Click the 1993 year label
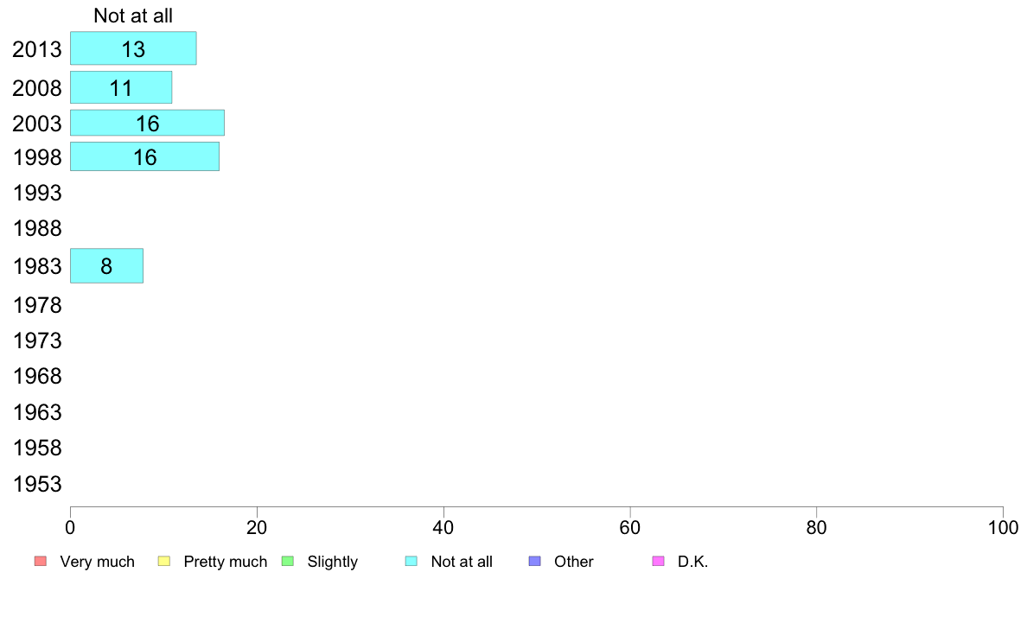This screenshot has height=636, width=1027. [37, 194]
